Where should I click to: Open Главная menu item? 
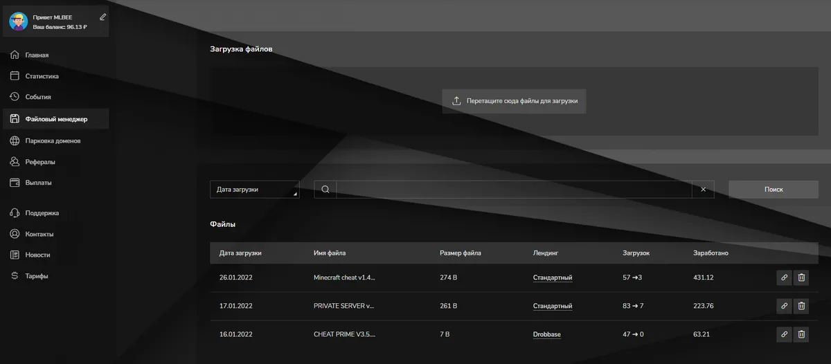pyautogui.click(x=37, y=55)
